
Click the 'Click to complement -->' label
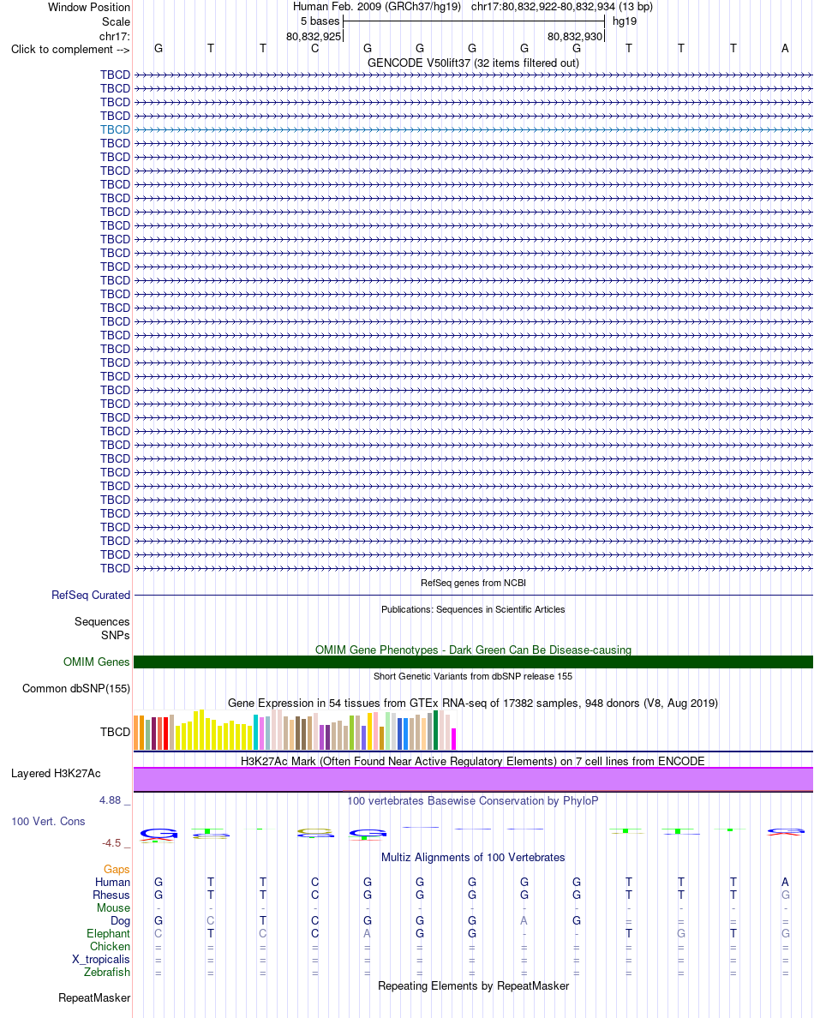pyautogui.click(x=70, y=50)
